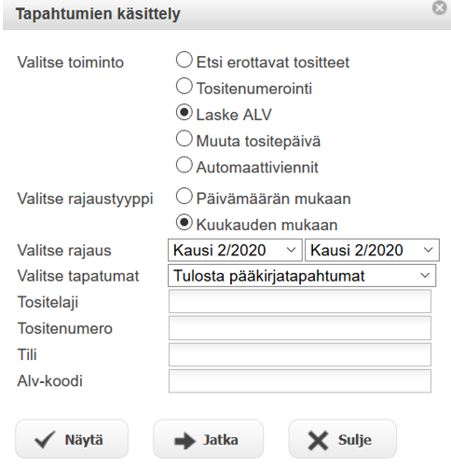Viewport: 451px width, 468px height.
Task: Click the checkmark icon on Näytä
Action: 45,440
